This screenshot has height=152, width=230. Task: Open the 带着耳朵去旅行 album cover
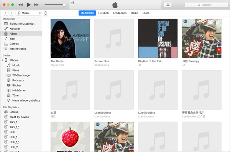click(202, 90)
